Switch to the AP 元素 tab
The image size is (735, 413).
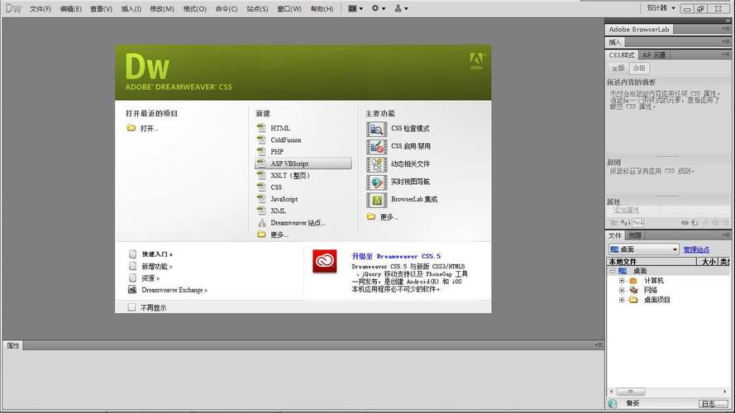[654, 55]
